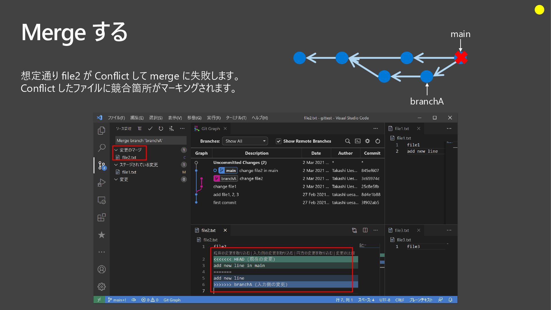This screenshot has height=310, width=551.
Task: Toggle Show Remote Branches checkbox
Action: (278, 141)
